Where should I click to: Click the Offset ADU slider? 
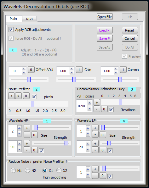tap(29, 79)
